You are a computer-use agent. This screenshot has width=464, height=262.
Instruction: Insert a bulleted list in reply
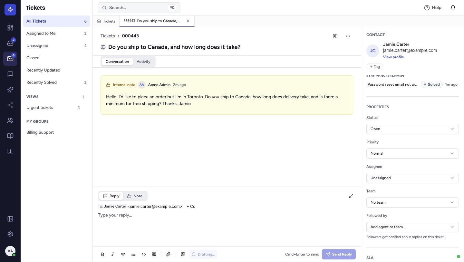133,254
